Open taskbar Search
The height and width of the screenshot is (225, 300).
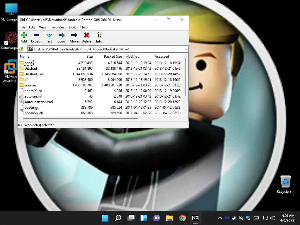click(x=118, y=218)
